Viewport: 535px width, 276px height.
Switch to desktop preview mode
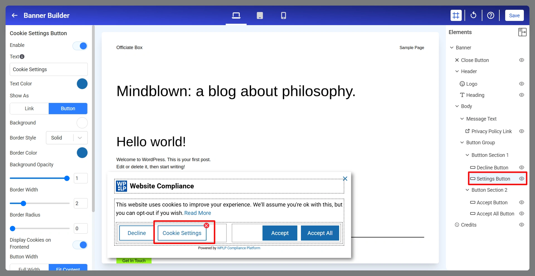(236, 15)
